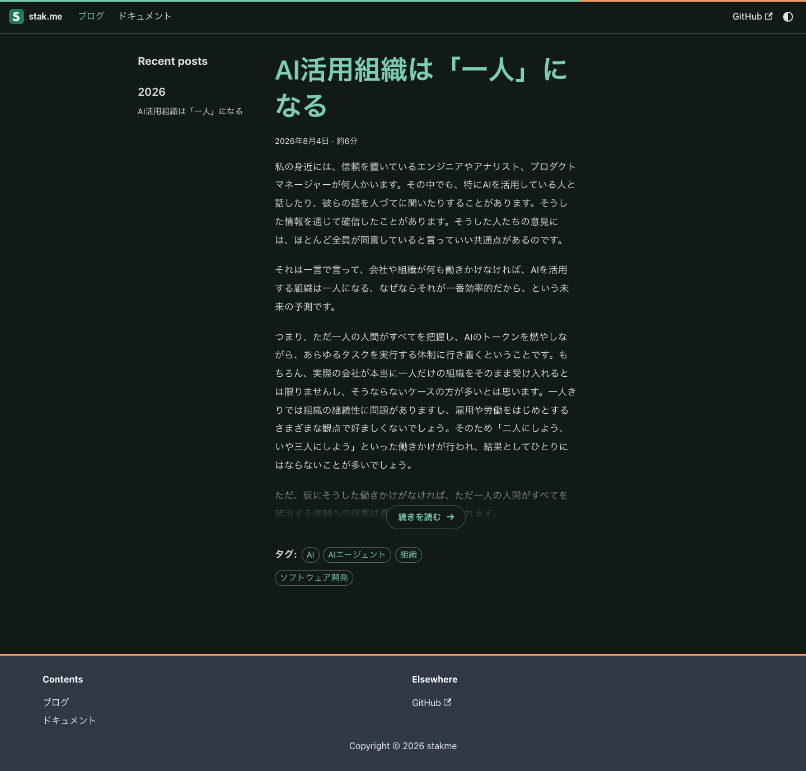
Task: Click Copyright © 2026 stakme text
Action: (403, 746)
